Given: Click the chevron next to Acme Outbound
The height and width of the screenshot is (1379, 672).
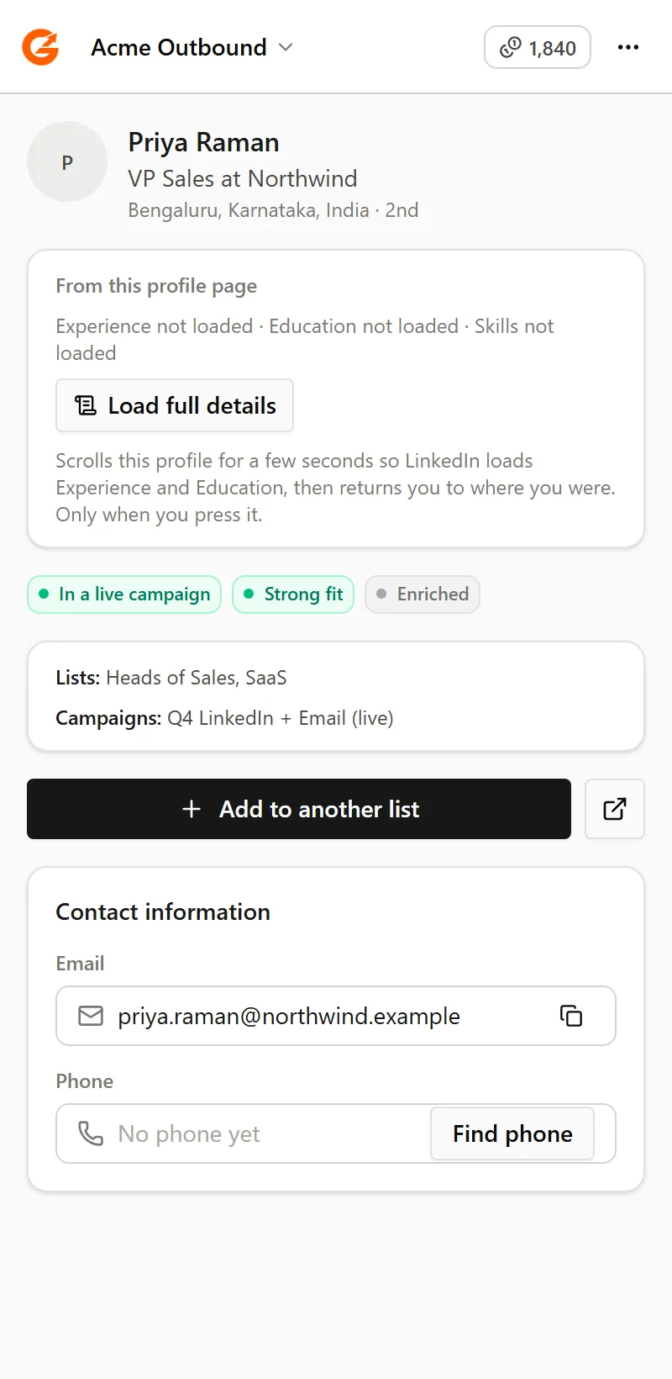Looking at the screenshot, I should (x=286, y=47).
